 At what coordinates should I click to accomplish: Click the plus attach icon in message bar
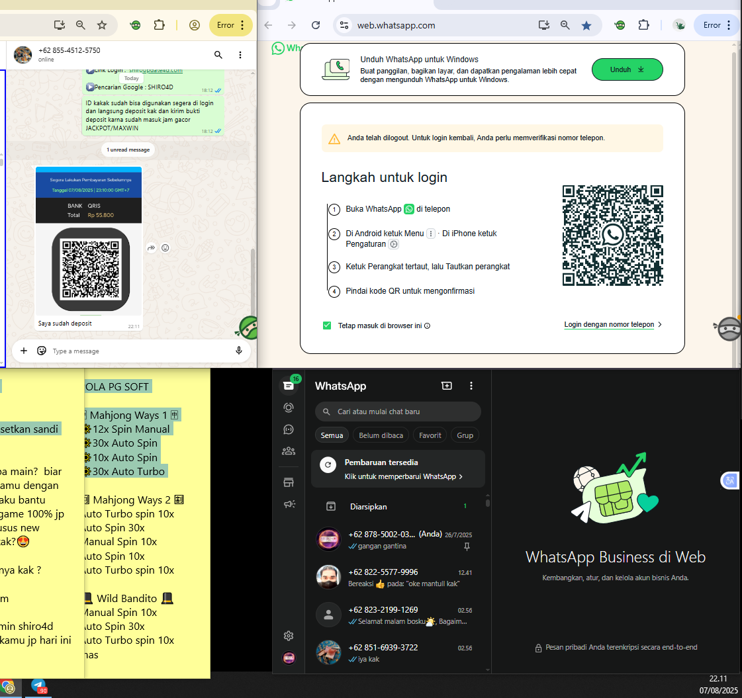coord(24,351)
